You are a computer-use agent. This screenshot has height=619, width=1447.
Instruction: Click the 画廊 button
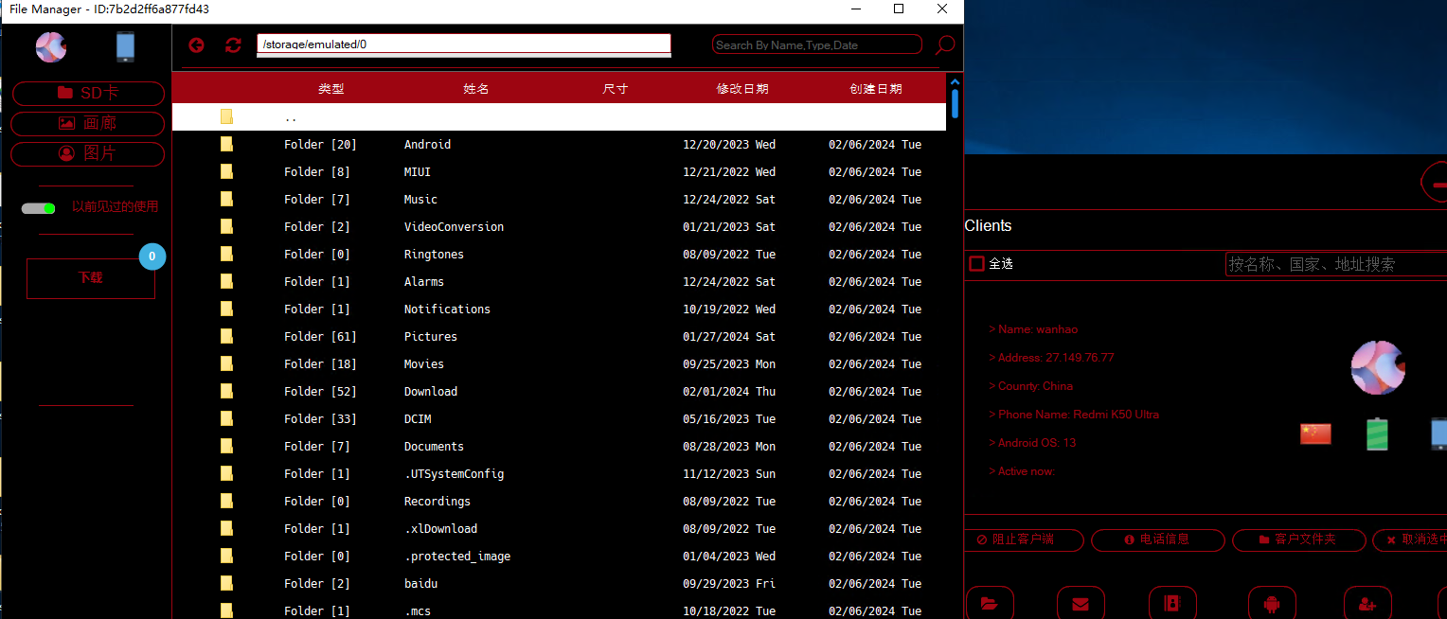(x=88, y=123)
